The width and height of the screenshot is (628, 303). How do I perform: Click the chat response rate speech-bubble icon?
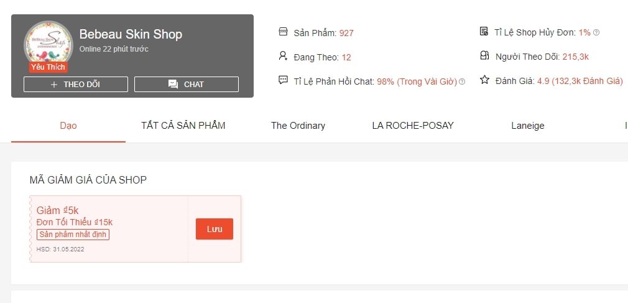click(283, 80)
